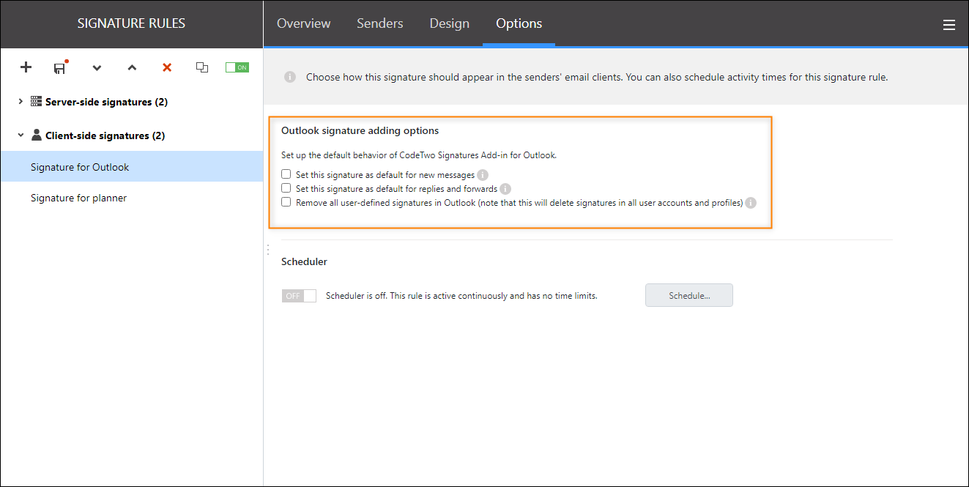
Task: Turn the rule ON/OFF toolbar switch off
Action: [237, 67]
